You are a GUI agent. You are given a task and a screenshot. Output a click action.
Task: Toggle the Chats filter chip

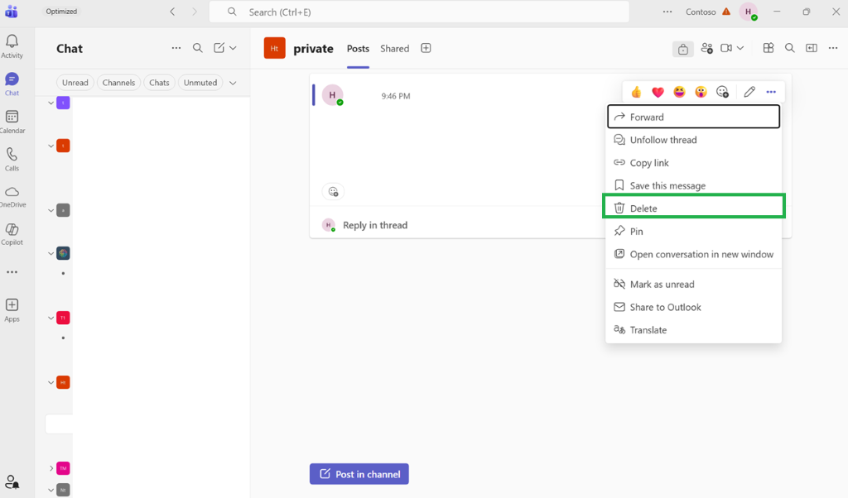pyautogui.click(x=160, y=83)
